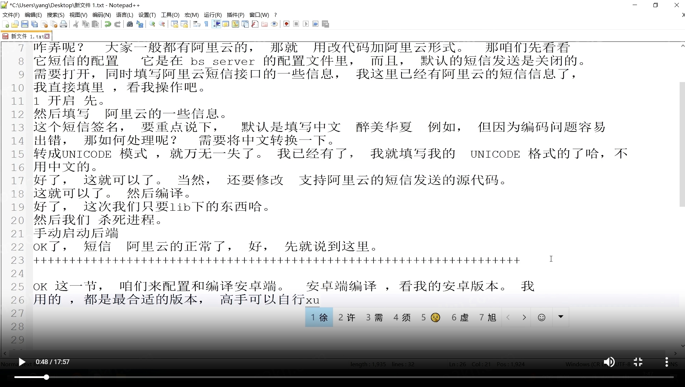The height and width of the screenshot is (387, 685).
Task: Click the Zoom Out magnifier icon
Action: click(162, 24)
